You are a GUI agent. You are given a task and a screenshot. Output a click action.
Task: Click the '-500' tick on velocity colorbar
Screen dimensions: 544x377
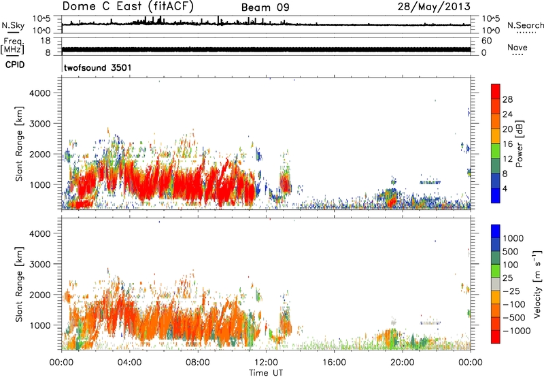(x=514, y=318)
